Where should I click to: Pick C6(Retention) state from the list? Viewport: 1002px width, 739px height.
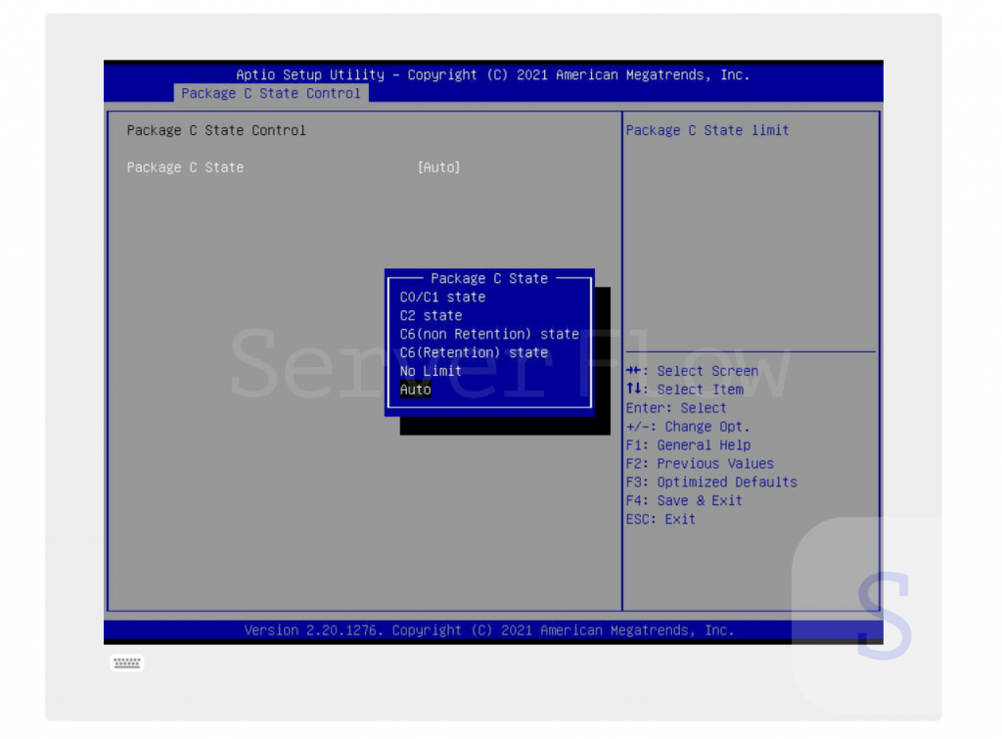point(474,353)
